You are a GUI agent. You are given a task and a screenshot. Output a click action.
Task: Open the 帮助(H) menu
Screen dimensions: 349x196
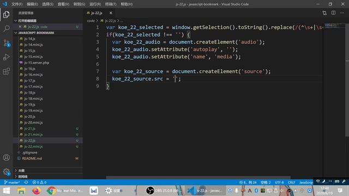127,4
